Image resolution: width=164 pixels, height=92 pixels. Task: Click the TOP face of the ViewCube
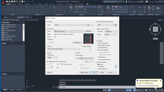(156, 29)
